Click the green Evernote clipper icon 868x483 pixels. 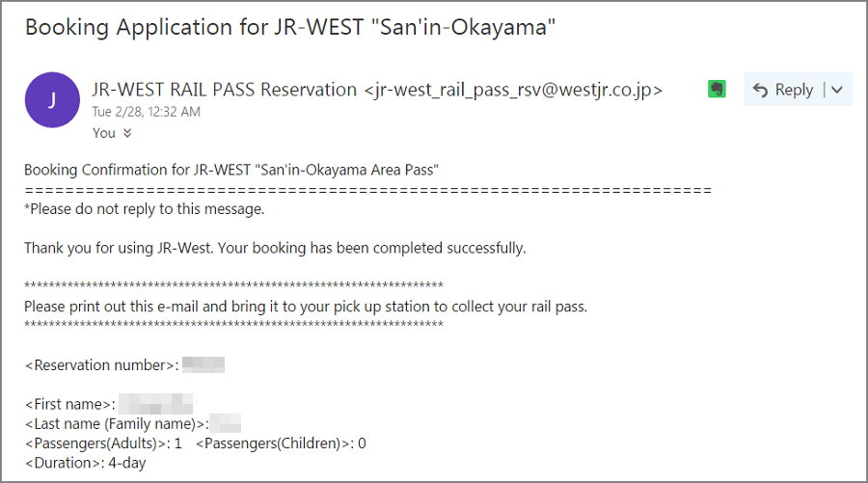(x=717, y=89)
